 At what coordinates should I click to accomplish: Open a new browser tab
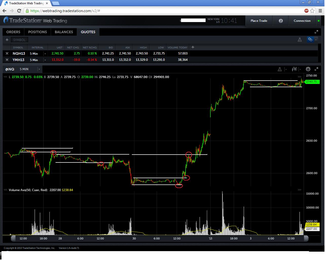tap(56, 3)
